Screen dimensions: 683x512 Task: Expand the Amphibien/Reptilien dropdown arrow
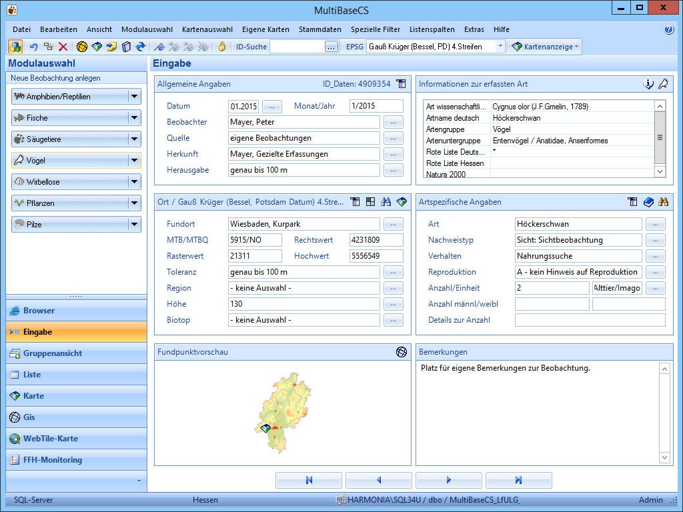tap(135, 97)
